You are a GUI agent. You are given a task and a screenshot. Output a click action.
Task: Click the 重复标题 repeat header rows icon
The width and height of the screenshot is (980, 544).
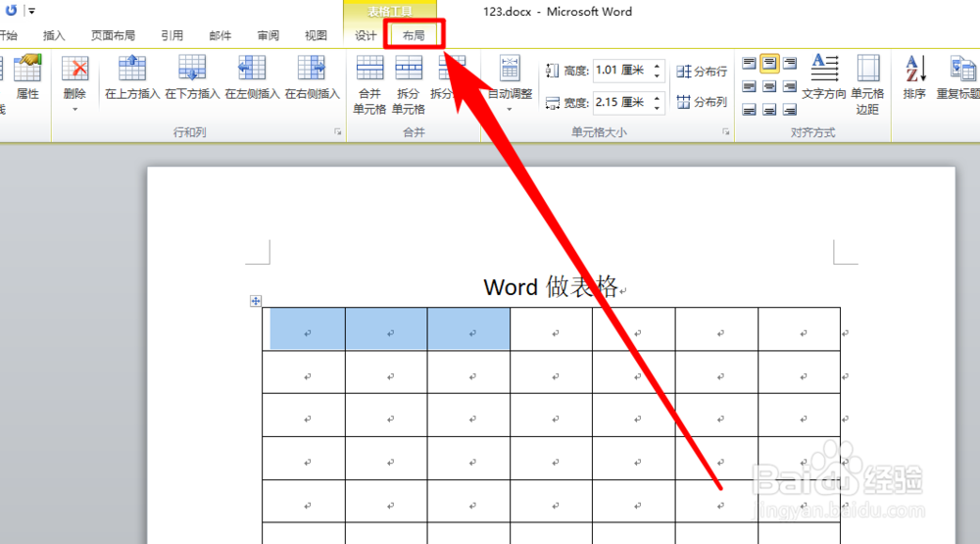coord(962,69)
